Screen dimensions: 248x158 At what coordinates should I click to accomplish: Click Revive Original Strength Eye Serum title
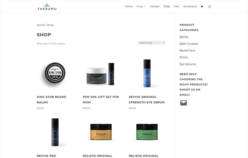click(147, 99)
